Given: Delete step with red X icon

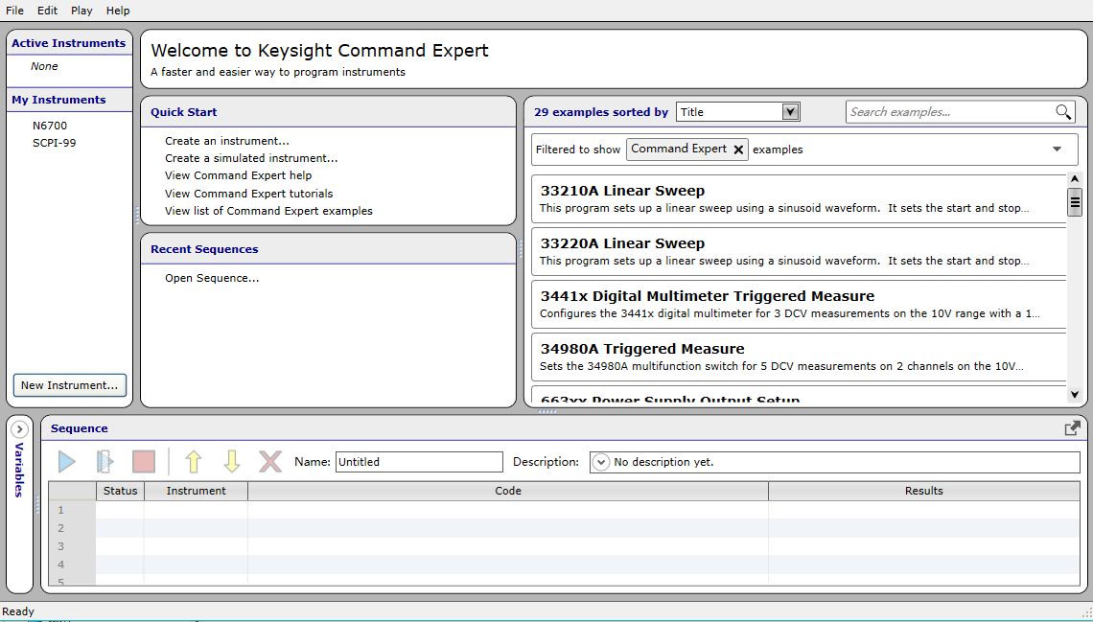Looking at the screenshot, I should tap(270, 461).
